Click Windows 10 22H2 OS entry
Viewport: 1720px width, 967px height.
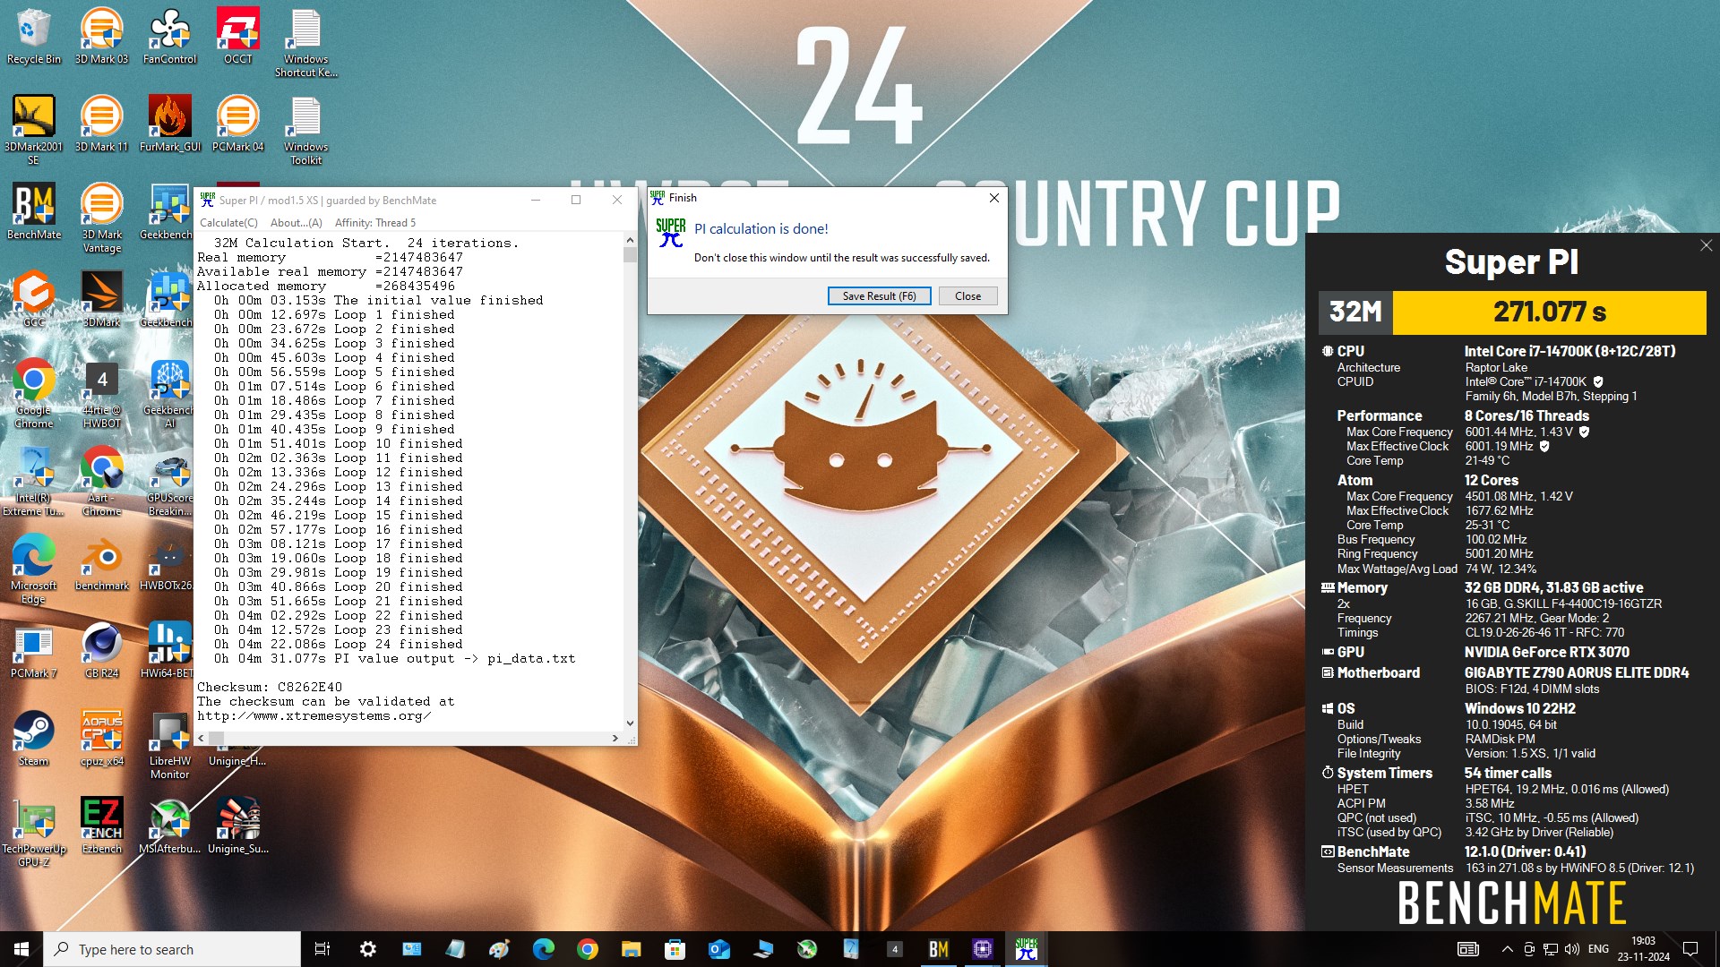(1519, 708)
